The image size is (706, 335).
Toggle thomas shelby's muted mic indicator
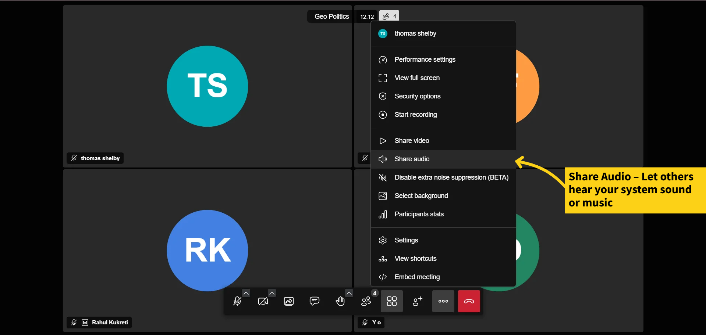click(74, 158)
